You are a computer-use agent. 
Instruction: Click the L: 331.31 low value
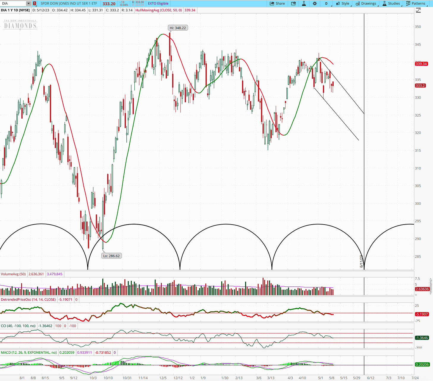pyautogui.click(x=96, y=10)
